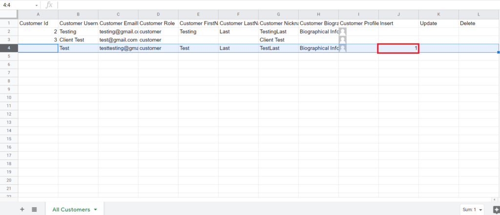
Task: Select row 15 header
Action: point(9,139)
